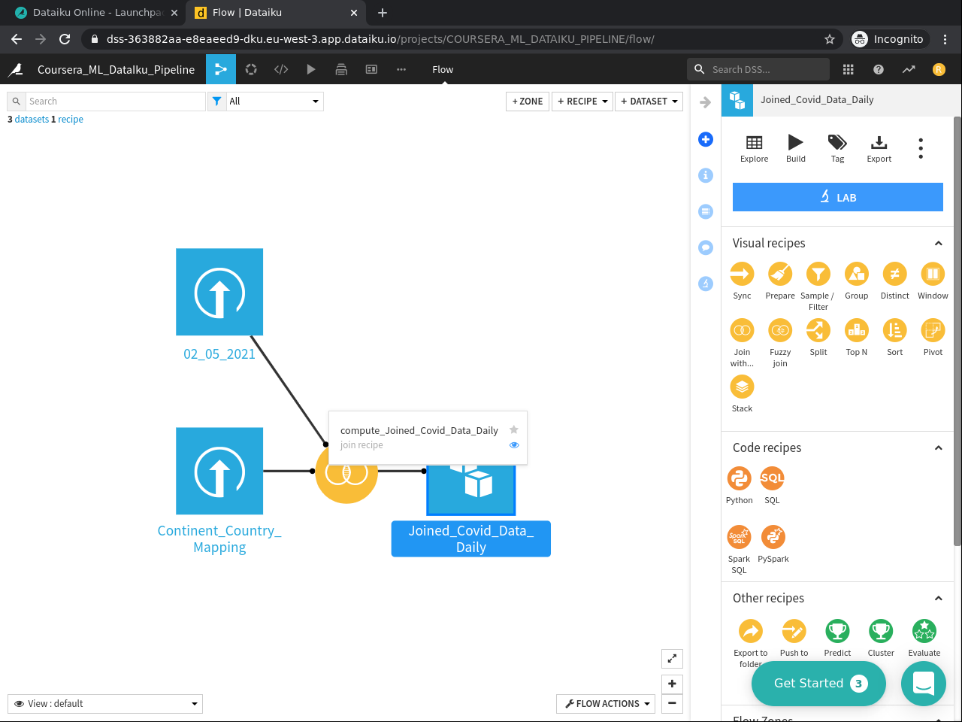962x722 pixels.
Task: Click the + ZONE button
Action: pos(528,102)
